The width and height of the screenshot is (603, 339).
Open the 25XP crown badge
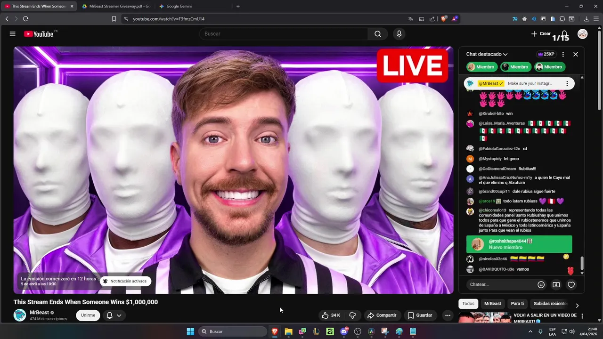[x=546, y=54]
